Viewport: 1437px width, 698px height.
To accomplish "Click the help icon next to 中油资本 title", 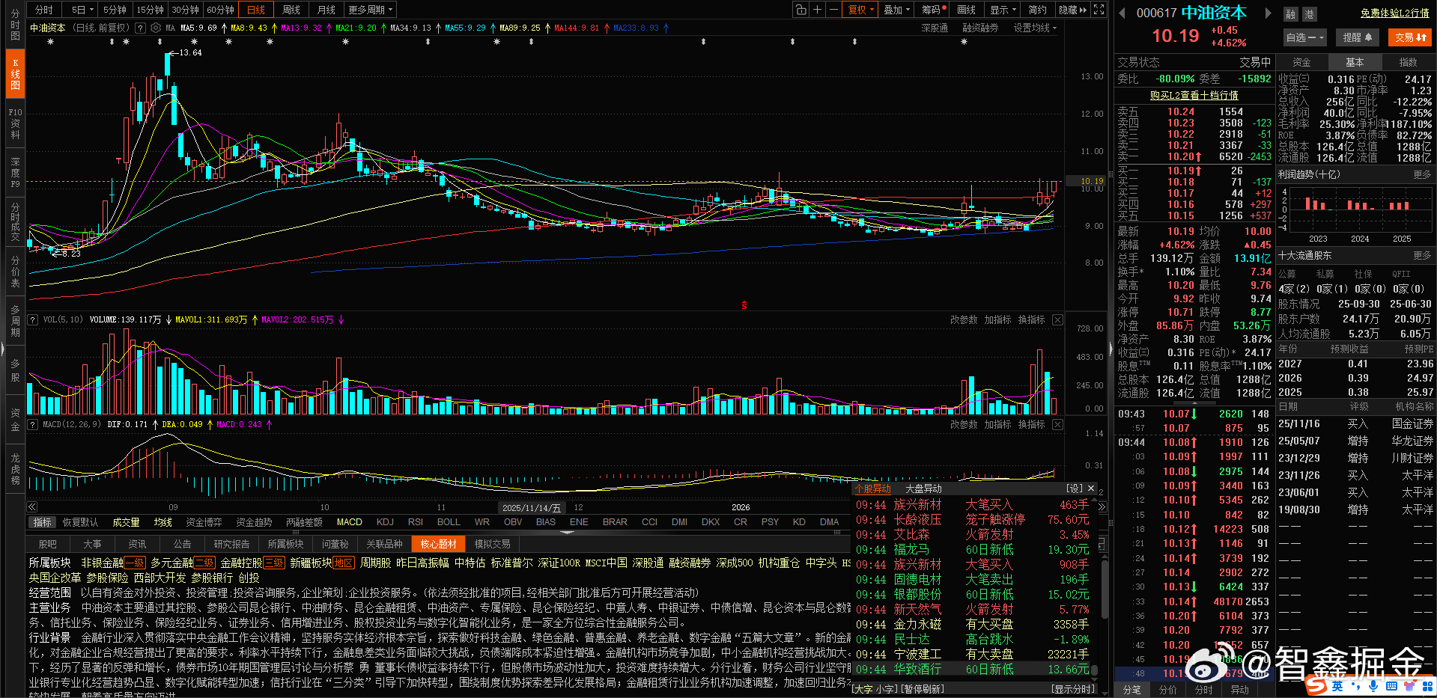I will click(x=140, y=28).
